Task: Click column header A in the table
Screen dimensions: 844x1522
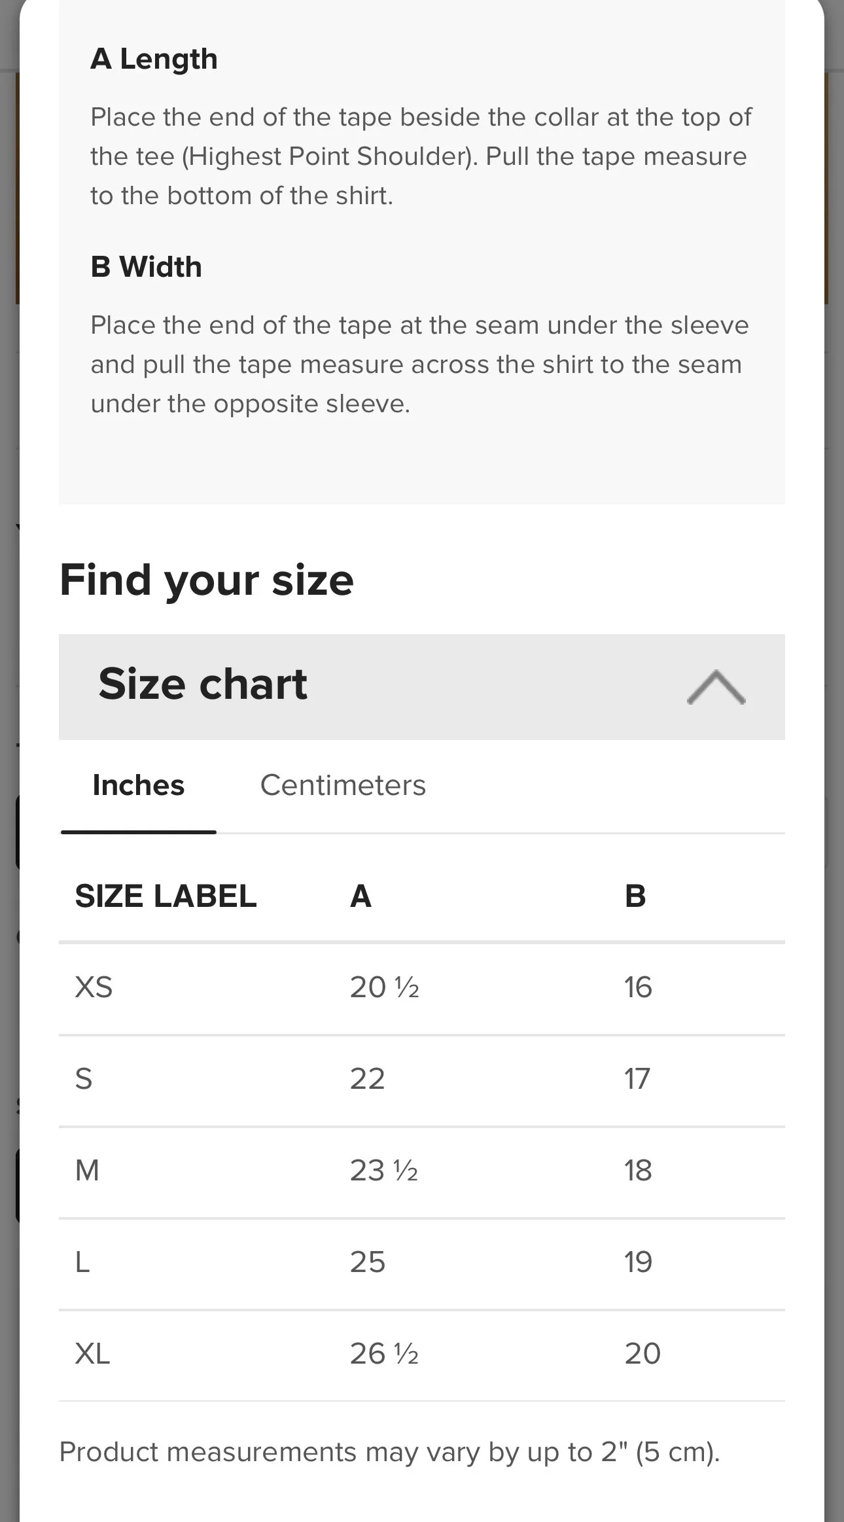Action: tap(361, 896)
